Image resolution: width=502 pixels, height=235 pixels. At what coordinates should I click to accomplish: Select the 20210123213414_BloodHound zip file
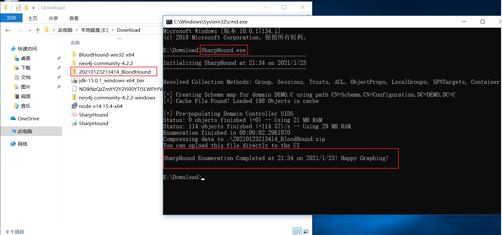114,72
